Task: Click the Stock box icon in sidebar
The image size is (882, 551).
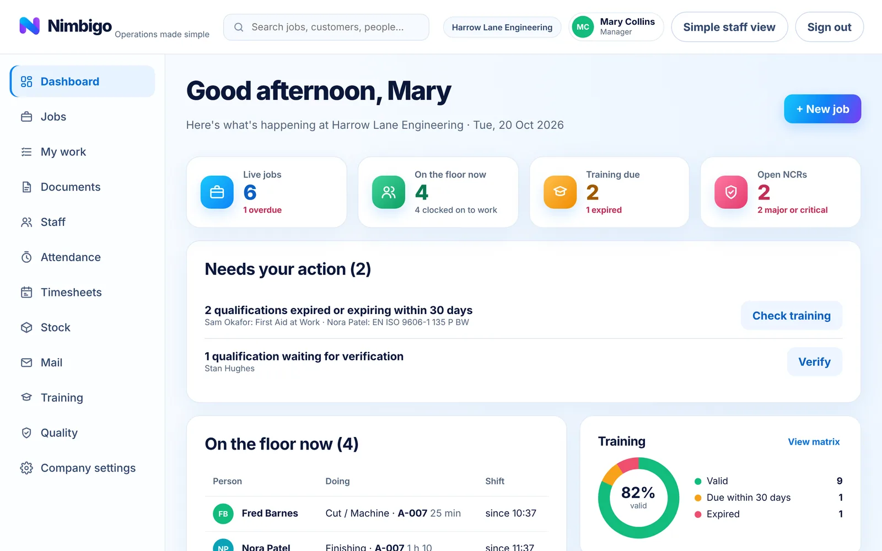Action: tap(26, 327)
